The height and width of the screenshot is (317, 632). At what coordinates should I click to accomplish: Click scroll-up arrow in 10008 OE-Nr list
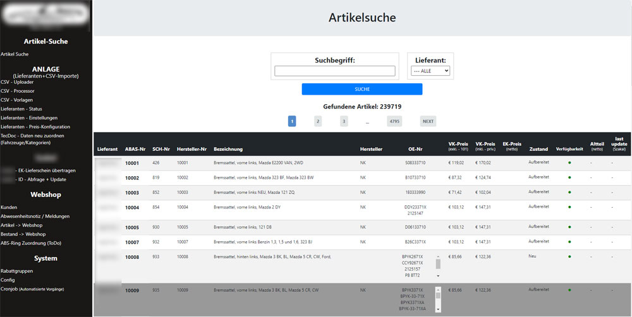pyautogui.click(x=438, y=258)
